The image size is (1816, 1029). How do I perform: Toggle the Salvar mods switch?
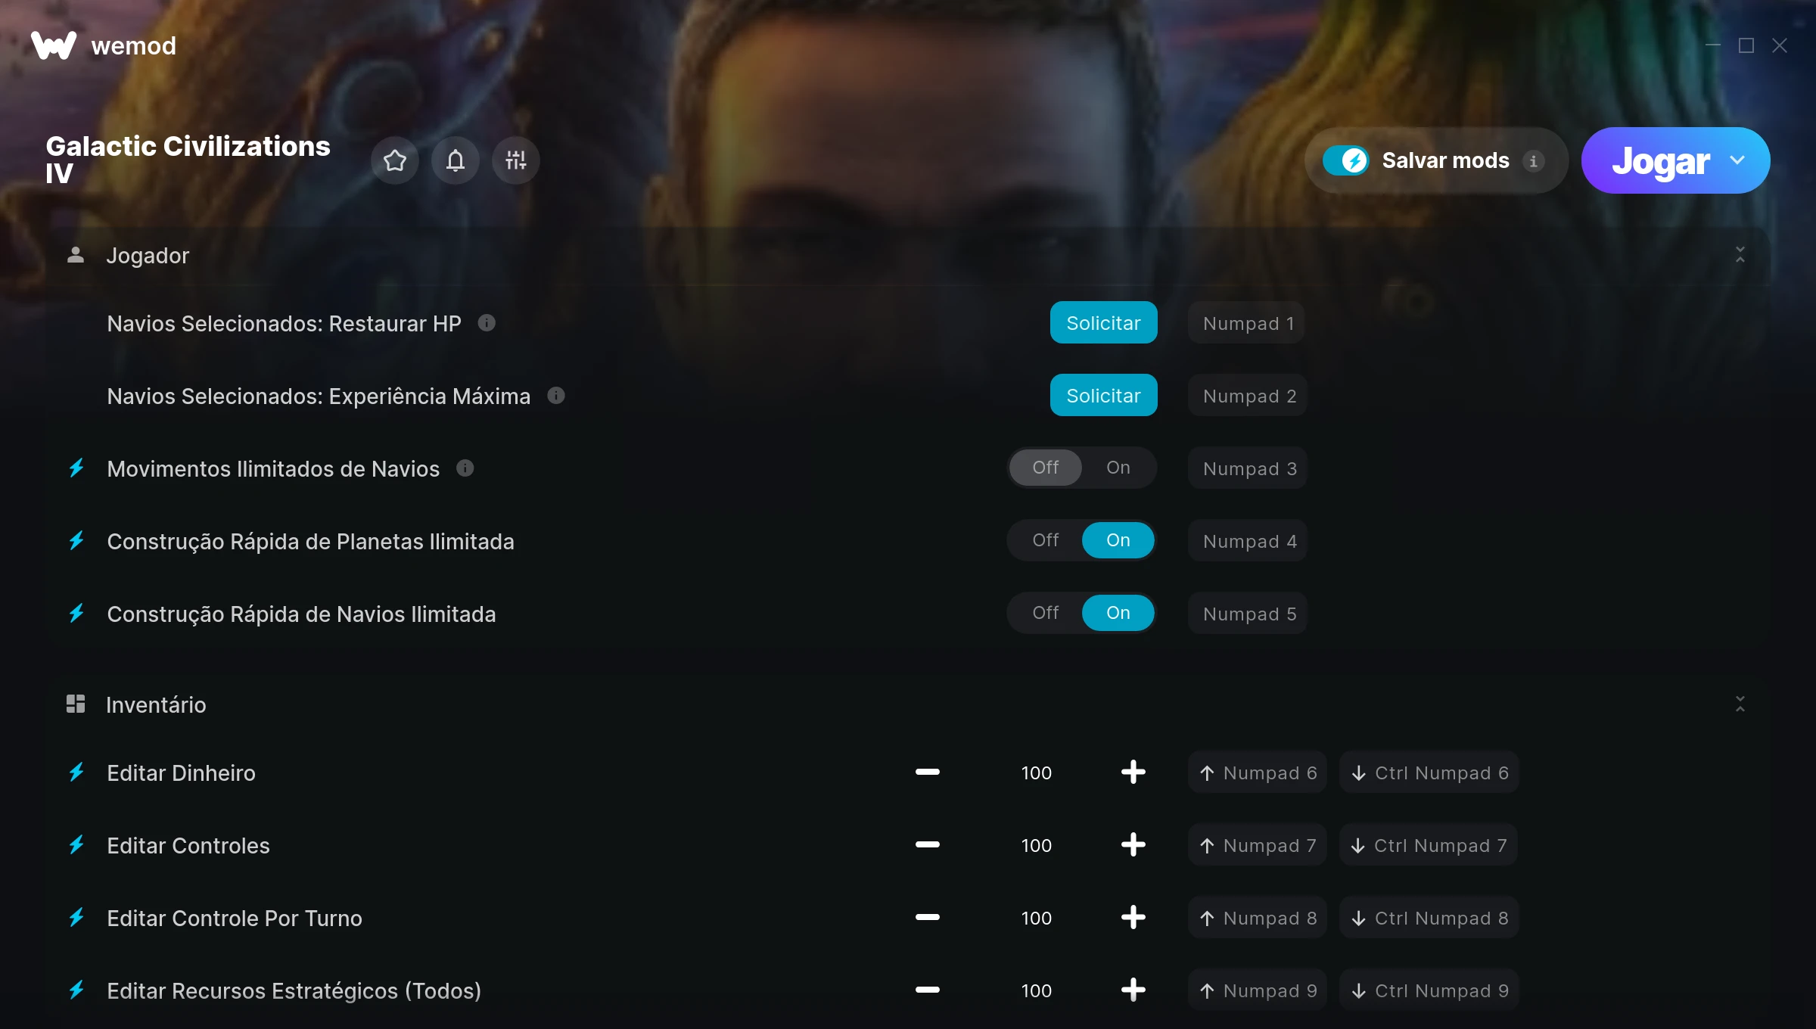tap(1345, 160)
